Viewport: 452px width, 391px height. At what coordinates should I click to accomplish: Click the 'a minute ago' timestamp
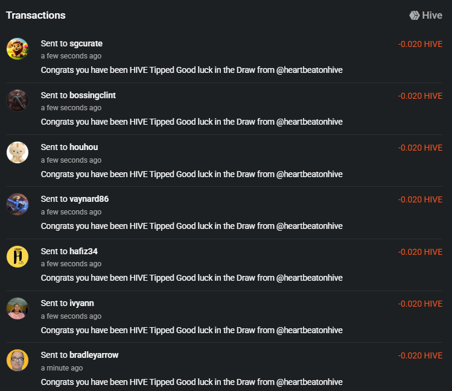62,368
